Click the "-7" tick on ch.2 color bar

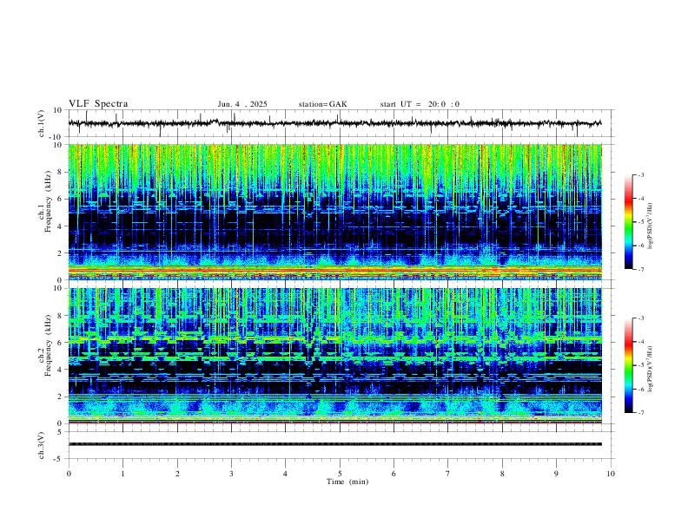(640, 413)
